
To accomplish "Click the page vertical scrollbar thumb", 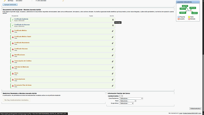I will (x=203, y=83).
